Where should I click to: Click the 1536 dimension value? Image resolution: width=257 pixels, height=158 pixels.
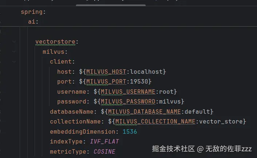click(x=130, y=131)
